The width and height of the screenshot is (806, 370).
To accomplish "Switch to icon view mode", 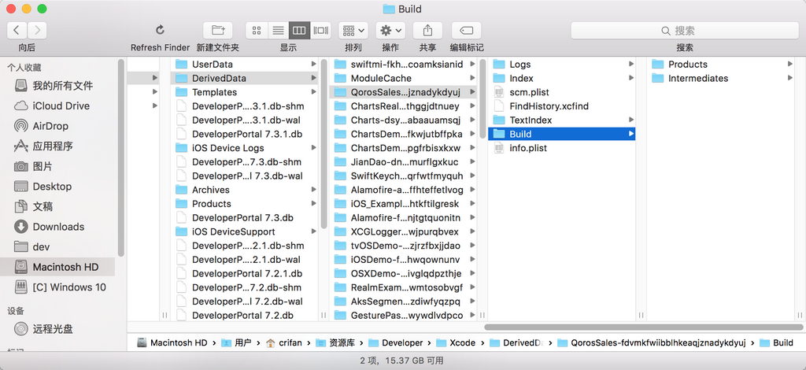I will [x=257, y=31].
